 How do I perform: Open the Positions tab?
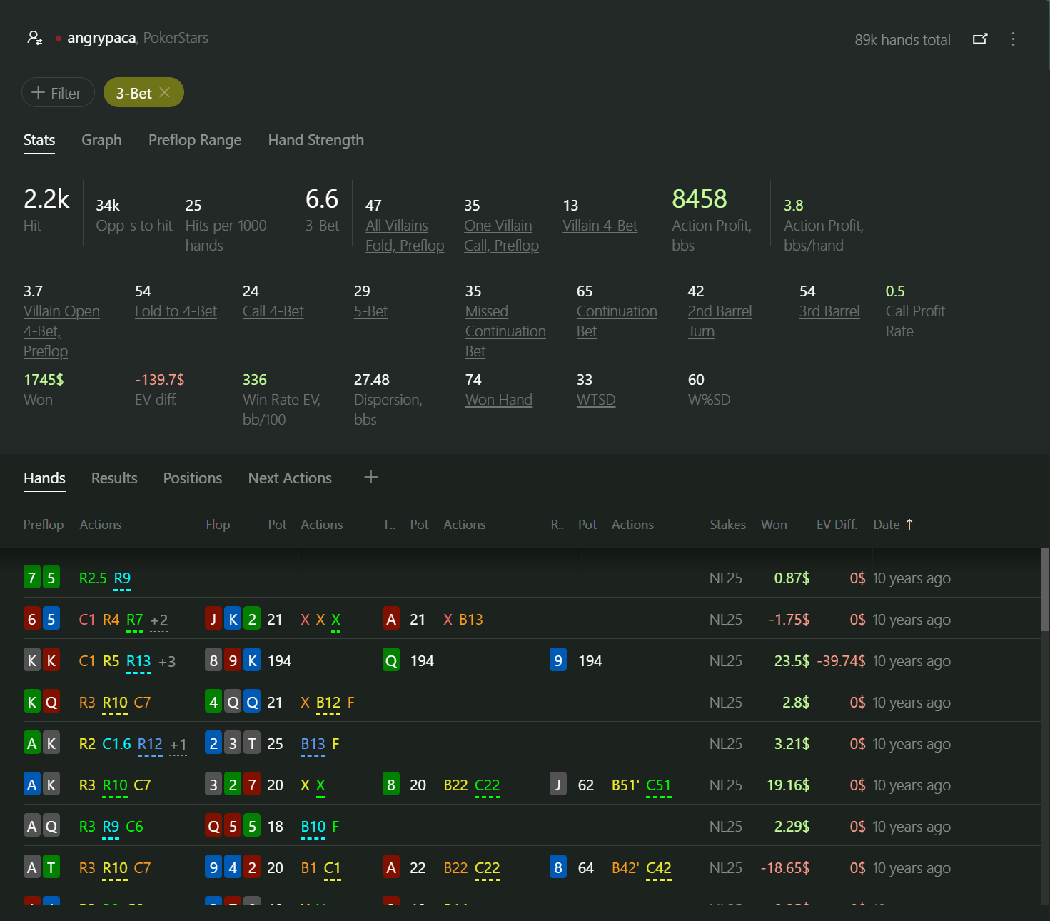point(193,478)
